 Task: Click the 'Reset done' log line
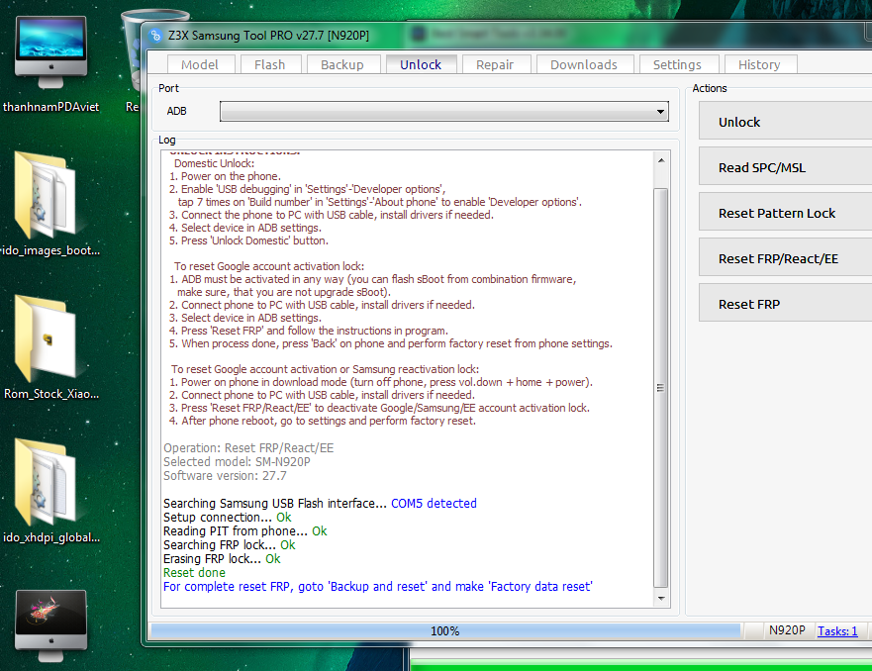[194, 573]
